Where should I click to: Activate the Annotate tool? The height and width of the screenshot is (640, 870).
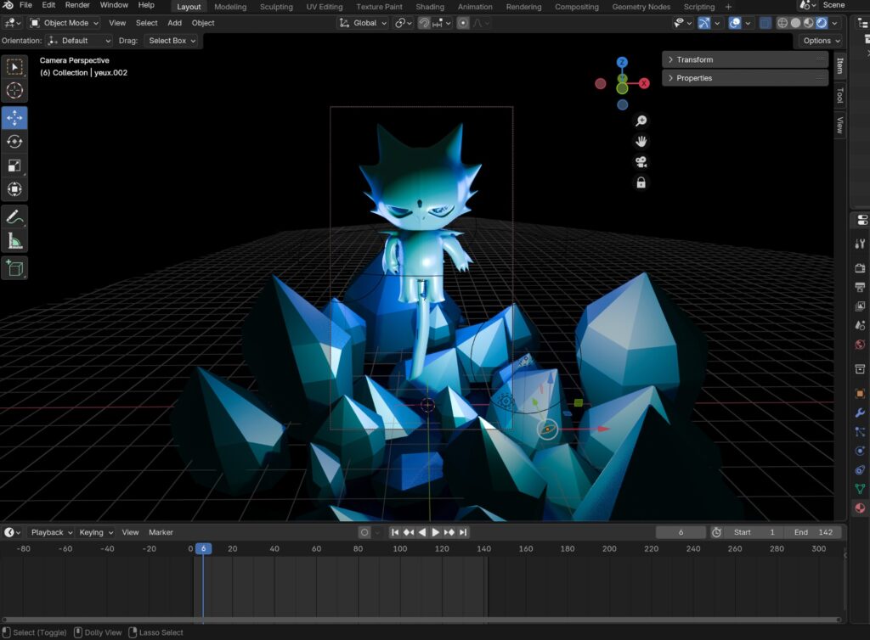point(14,216)
